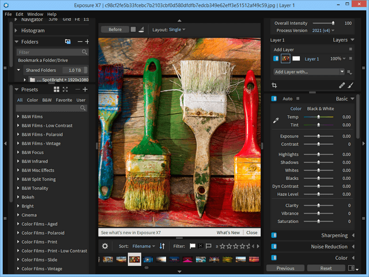The height and width of the screenshot is (277, 369).
Task: Expand the B&W Films preset group
Action: tap(18, 116)
